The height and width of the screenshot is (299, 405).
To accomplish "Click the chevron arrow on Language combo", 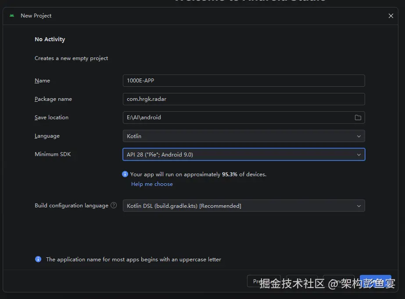I will point(359,136).
